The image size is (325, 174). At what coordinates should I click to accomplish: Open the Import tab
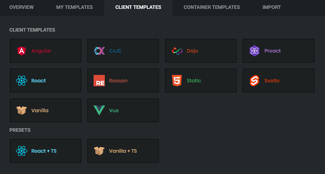(271, 7)
